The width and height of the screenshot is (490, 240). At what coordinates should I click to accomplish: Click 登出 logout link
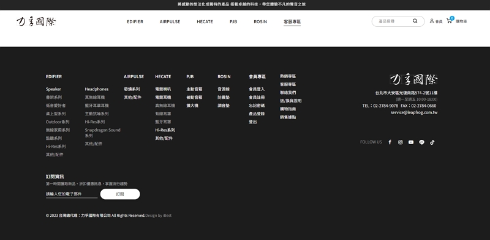pyautogui.click(x=253, y=122)
